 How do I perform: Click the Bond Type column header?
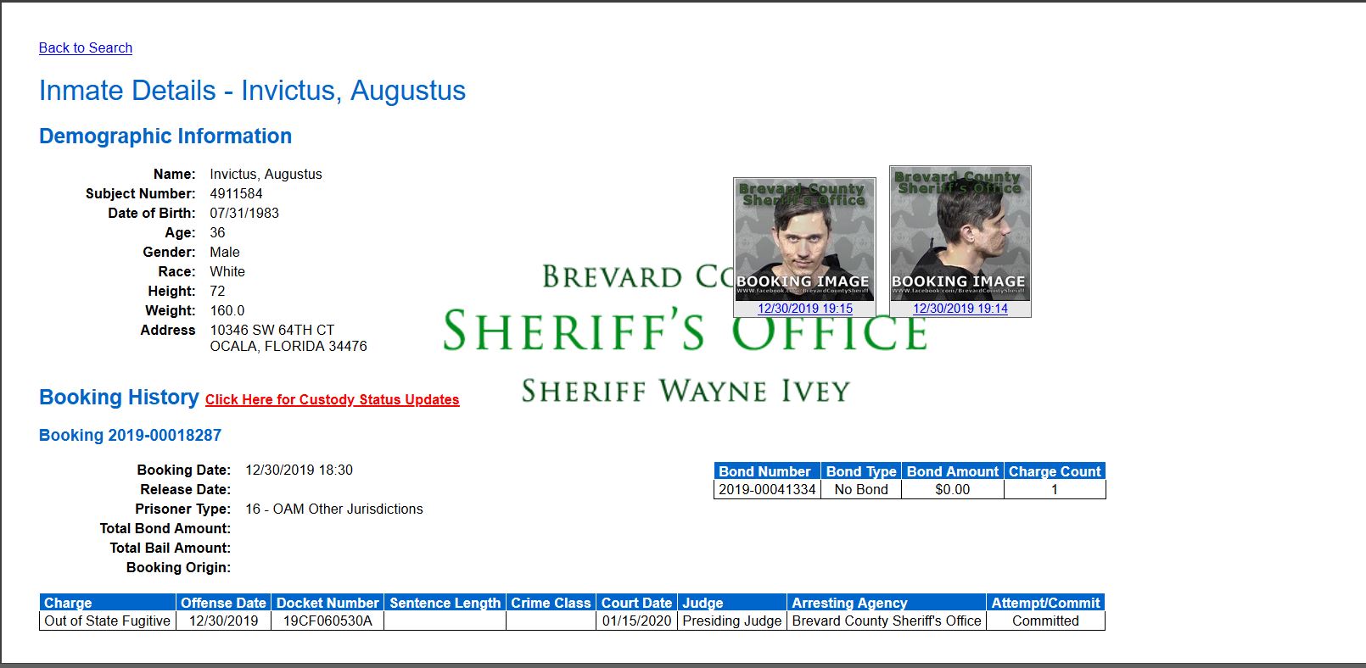(861, 471)
